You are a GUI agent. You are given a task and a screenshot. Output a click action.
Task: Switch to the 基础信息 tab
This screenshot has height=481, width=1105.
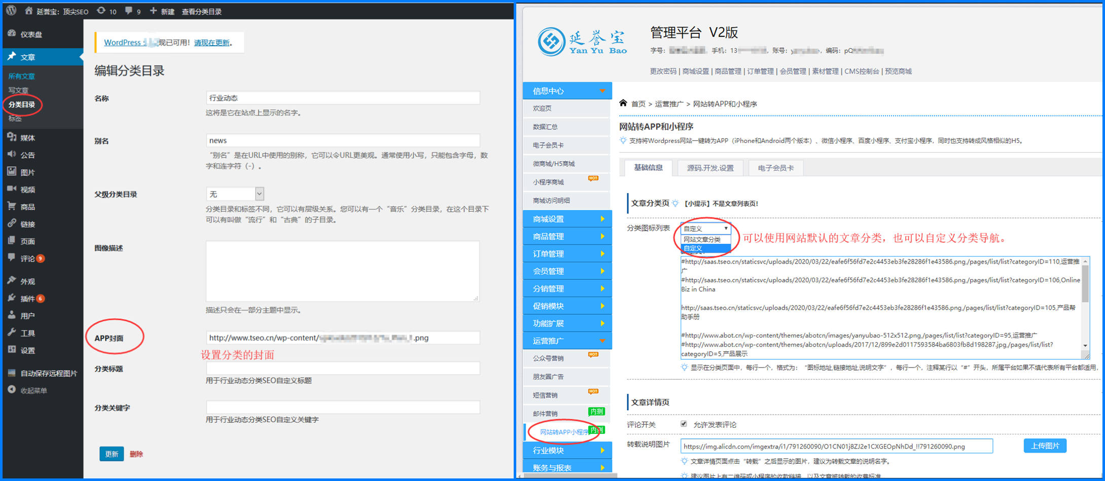(648, 168)
